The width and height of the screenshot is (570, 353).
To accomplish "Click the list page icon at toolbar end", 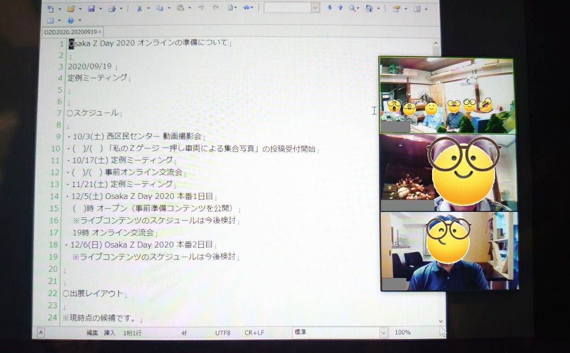I will pyautogui.click(x=417, y=9).
